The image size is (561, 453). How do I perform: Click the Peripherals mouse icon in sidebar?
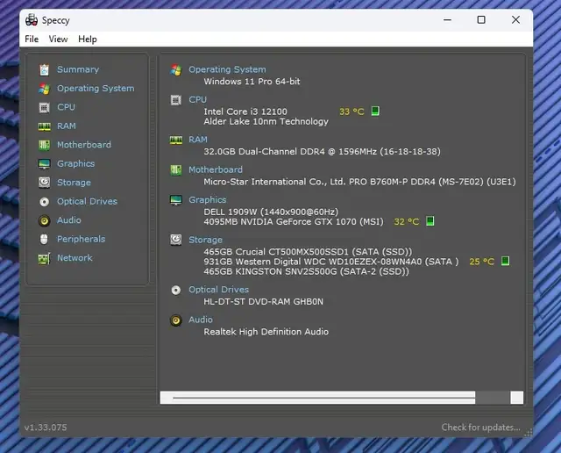(x=44, y=239)
